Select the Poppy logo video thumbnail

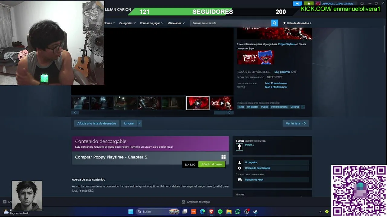coord(222,103)
